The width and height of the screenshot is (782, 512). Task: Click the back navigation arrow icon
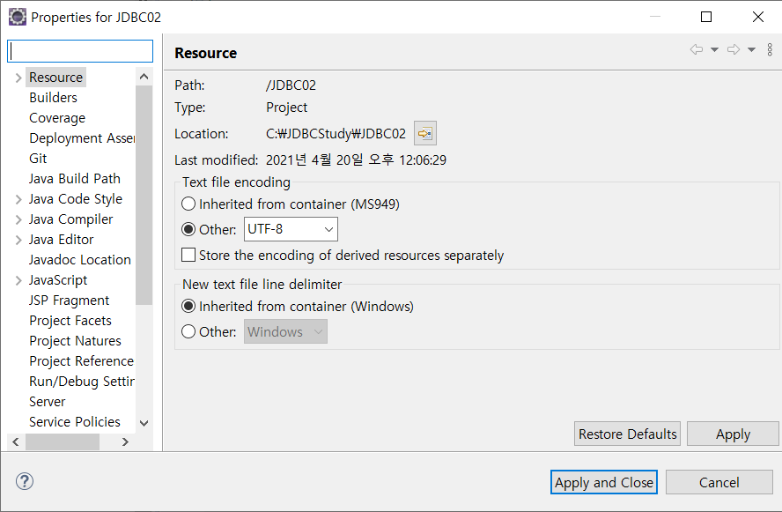[x=697, y=49]
